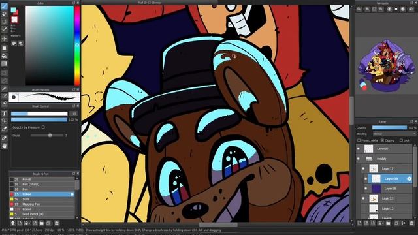
Task: Click the canvas horizontal scrollbar
Action: 217,225
